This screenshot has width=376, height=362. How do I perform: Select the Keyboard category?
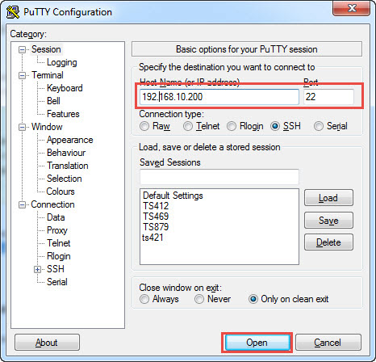(x=65, y=88)
